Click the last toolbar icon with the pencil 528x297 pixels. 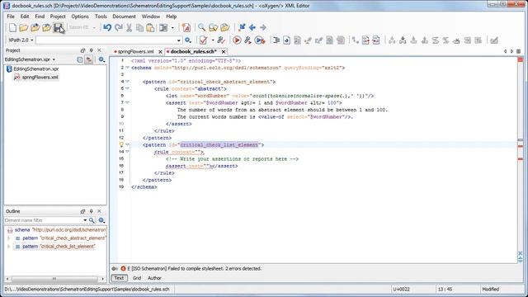click(x=494, y=40)
